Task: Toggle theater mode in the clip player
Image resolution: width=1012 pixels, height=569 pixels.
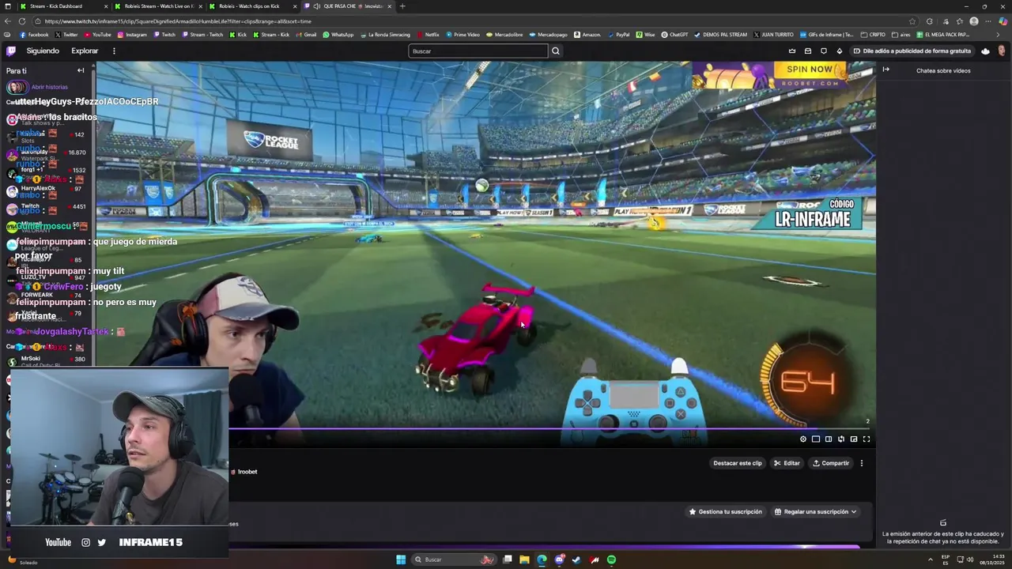Action: click(816, 439)
